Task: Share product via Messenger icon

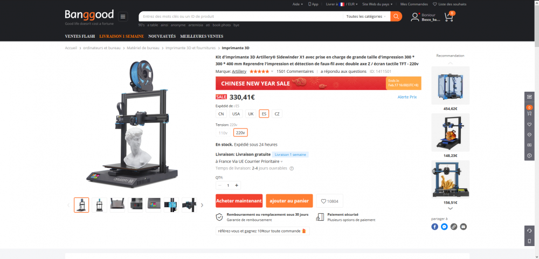Action: pyautogui.click(x=445, y=227)
